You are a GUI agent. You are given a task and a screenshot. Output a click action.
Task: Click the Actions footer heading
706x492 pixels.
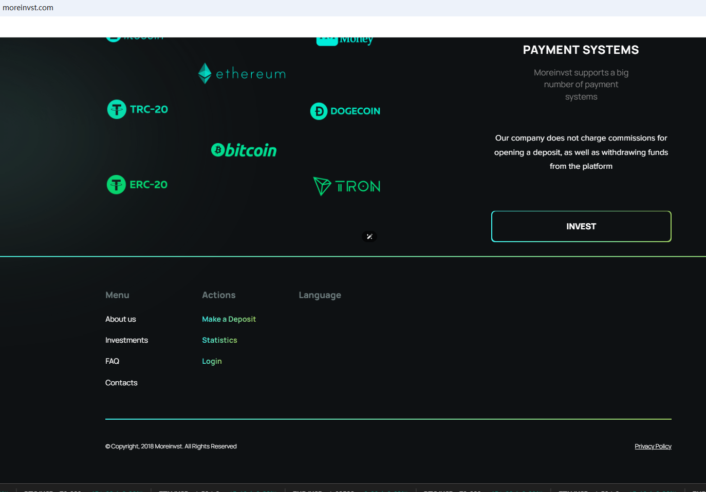[219, 295]
